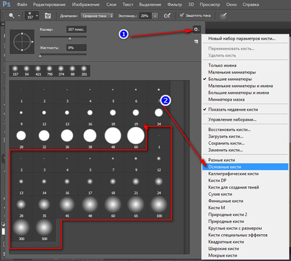Pick recent brush 54
Viewport: 291px width, 261px height.
pyautogui.click(x=27, y=71)
